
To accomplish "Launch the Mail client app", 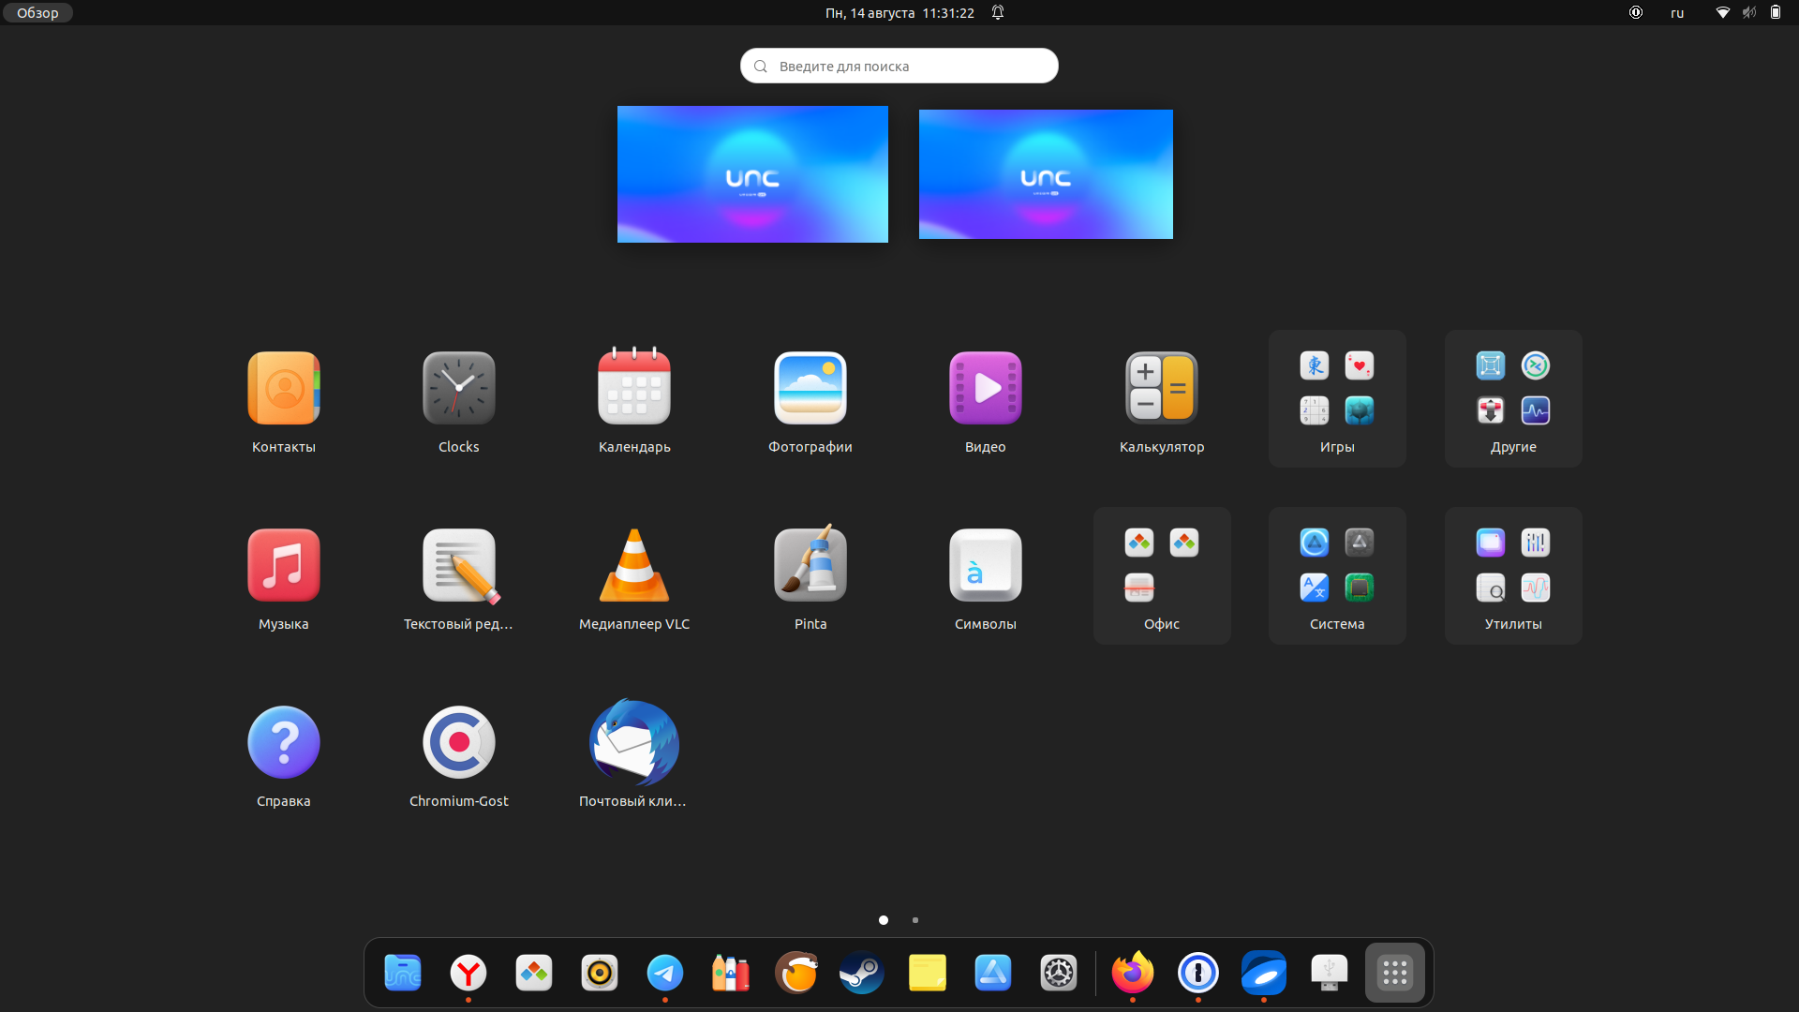I will (633, 743).
